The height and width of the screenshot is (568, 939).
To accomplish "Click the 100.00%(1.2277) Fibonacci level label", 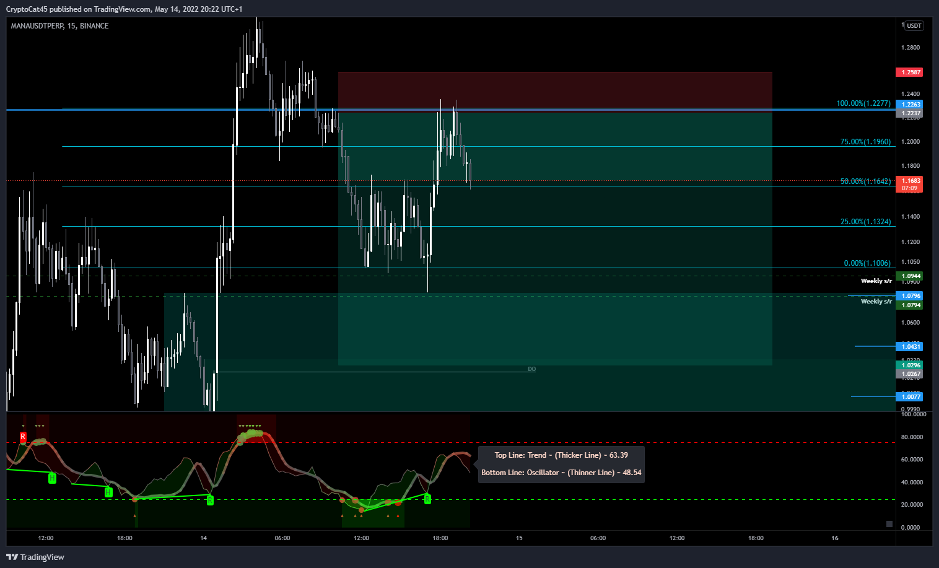I will point(863,103).
